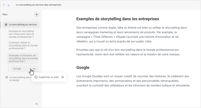Click paragraph starting N'oubliez pas que la clé
This screenshot has width=201, height=108.
[x=128, y=52]
